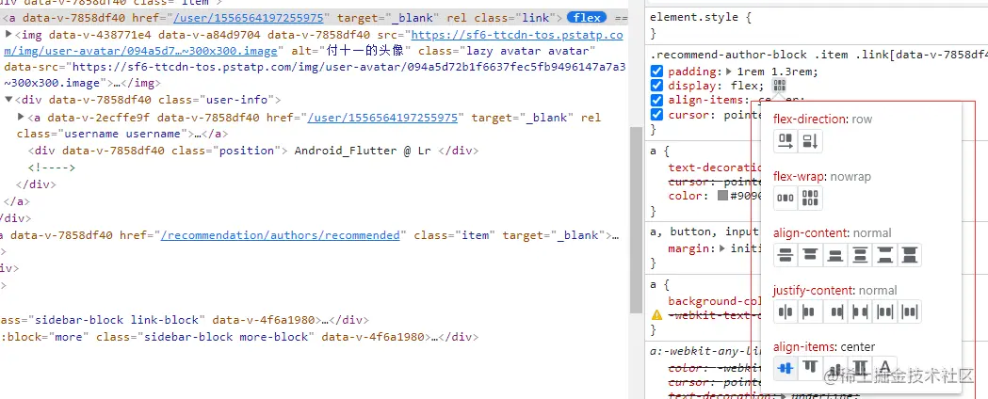Screen dimensions: 988x399
Task: Set align-content to space-around icon
Action: (x=860, y=255)
